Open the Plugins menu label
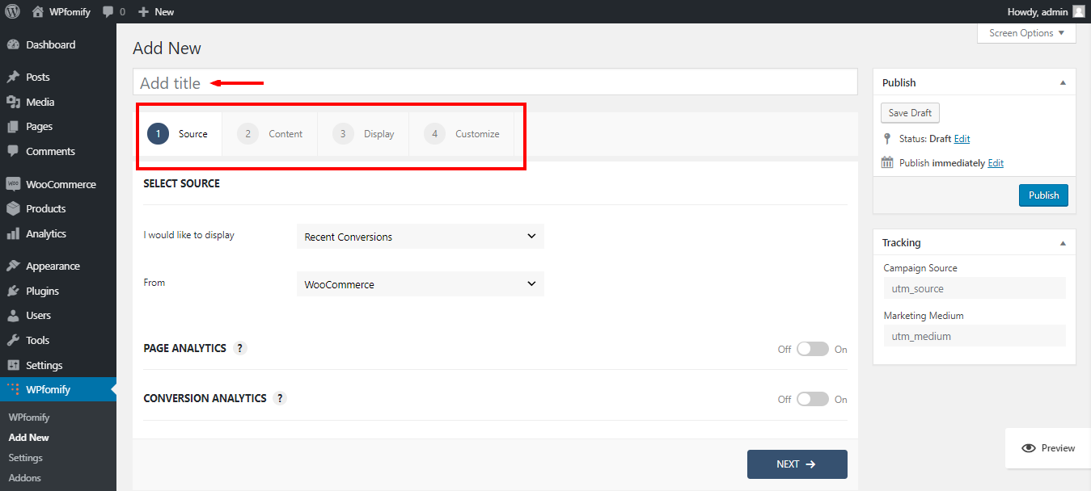Viewport: 1091px width, 491px height. (42, 291)
